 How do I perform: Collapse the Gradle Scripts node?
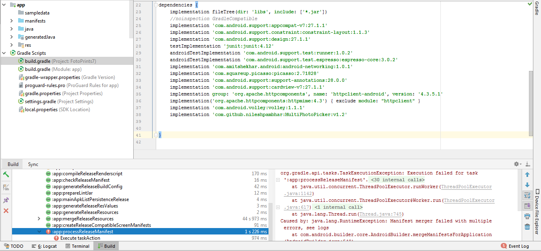4,53
